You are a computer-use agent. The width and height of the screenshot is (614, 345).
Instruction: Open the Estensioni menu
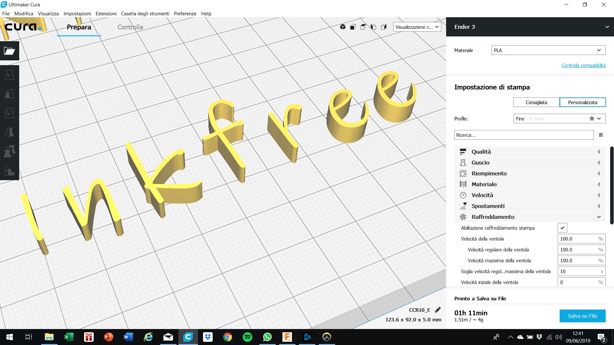pyautogui.click(x=106, y=13)
